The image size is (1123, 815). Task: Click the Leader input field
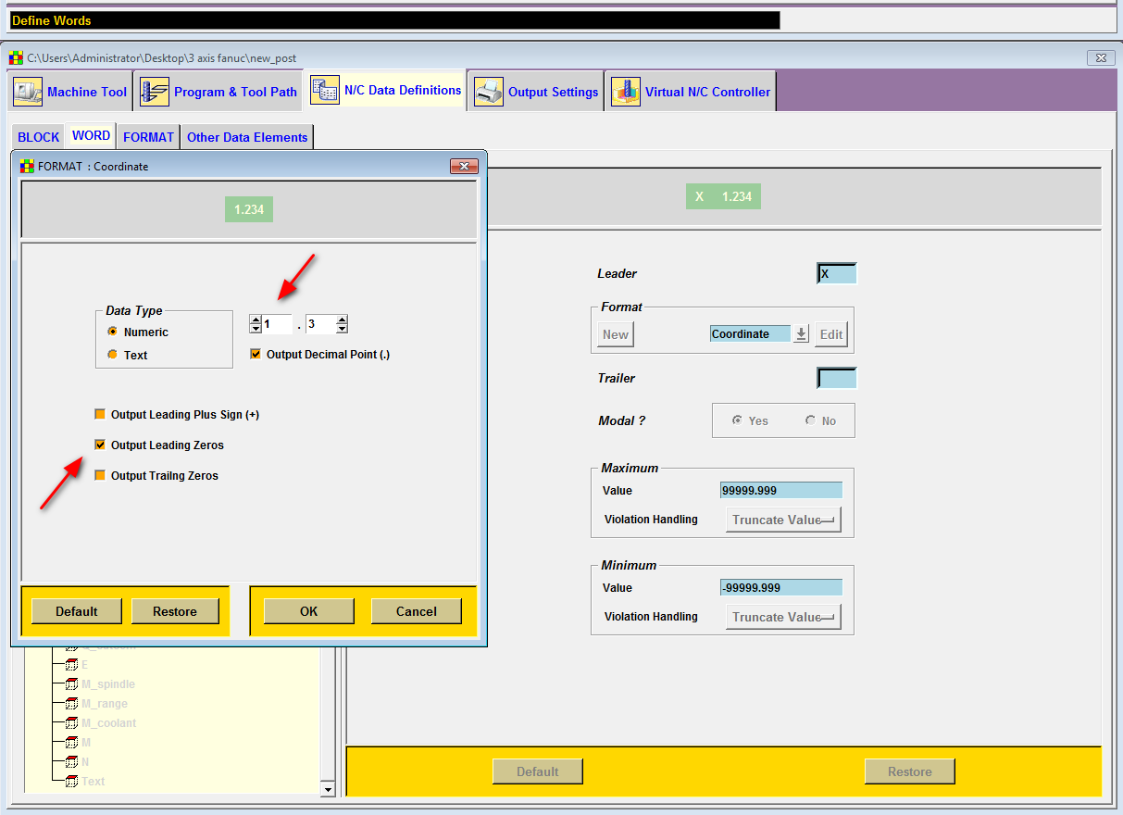click(837, 273)
